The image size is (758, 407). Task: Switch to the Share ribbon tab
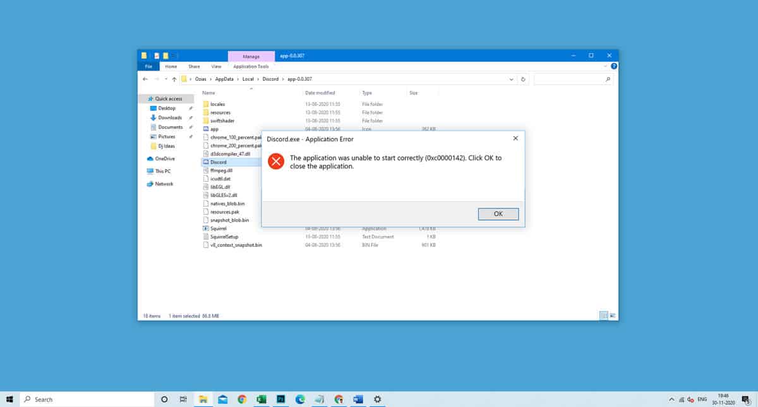pos(194,66)
